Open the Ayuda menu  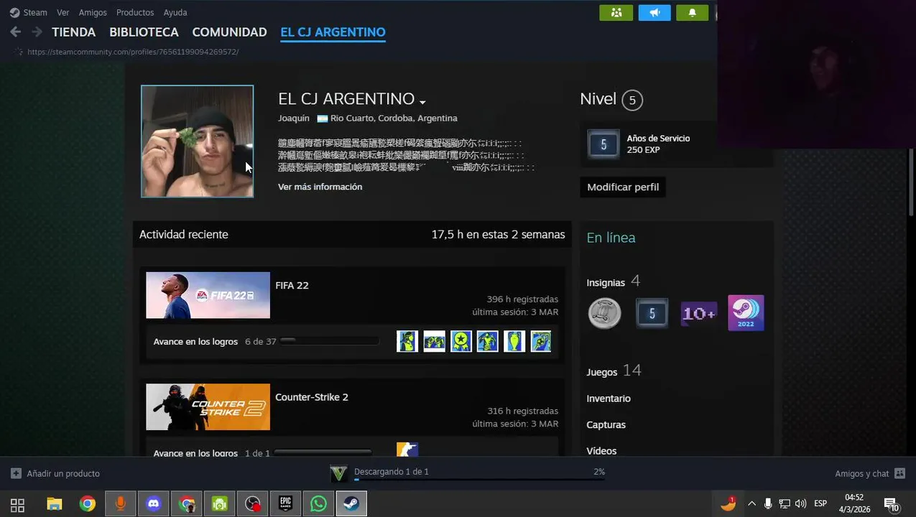175,12
